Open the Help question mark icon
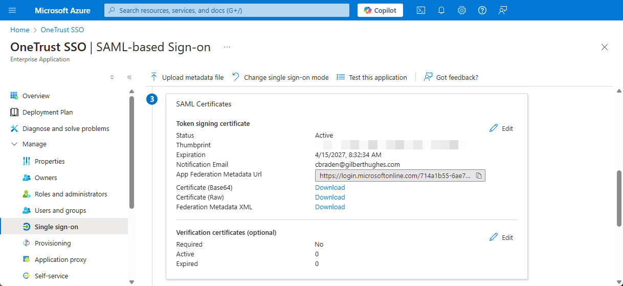Image resolution: width=623 pixels, height=286 pixels. [x=482, y=10]
